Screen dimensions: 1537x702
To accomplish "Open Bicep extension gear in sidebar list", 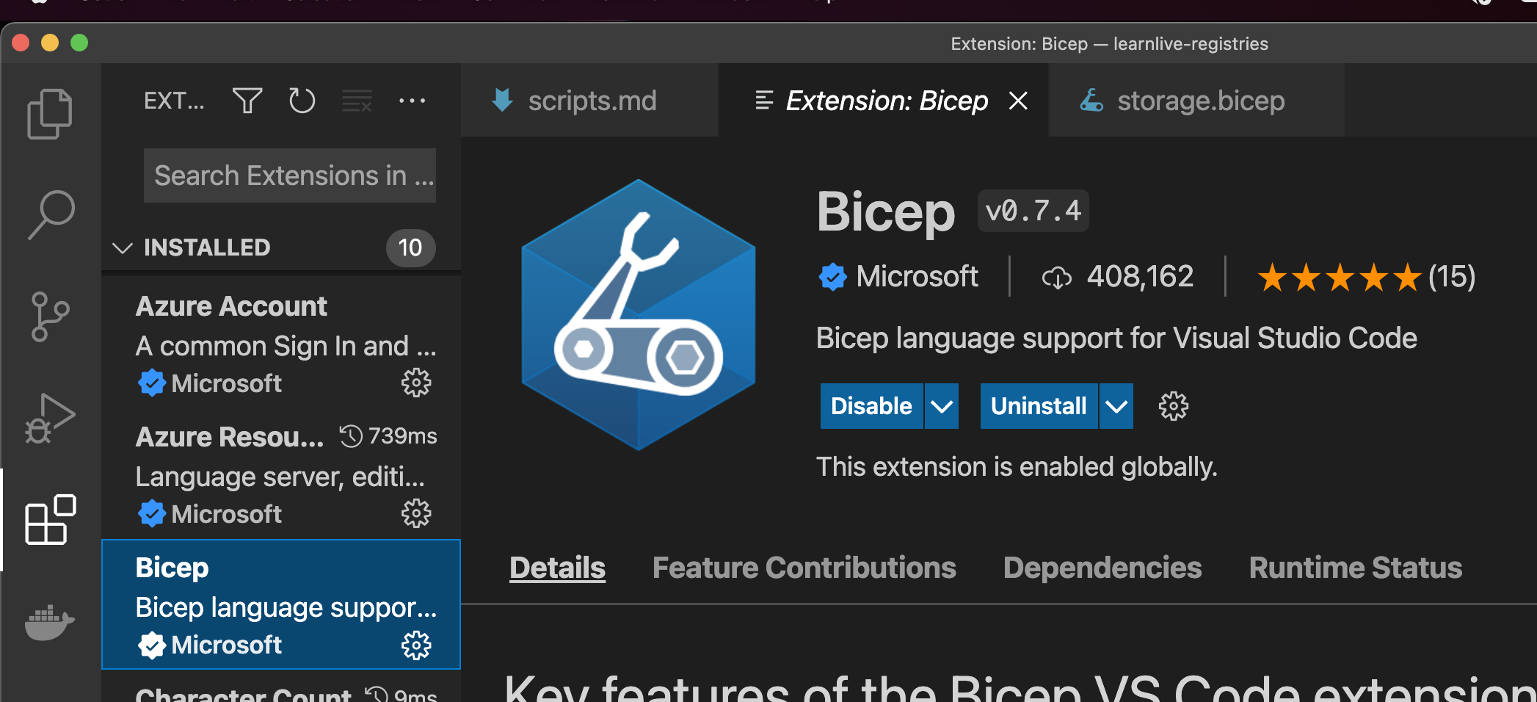I will coord(416,645).
